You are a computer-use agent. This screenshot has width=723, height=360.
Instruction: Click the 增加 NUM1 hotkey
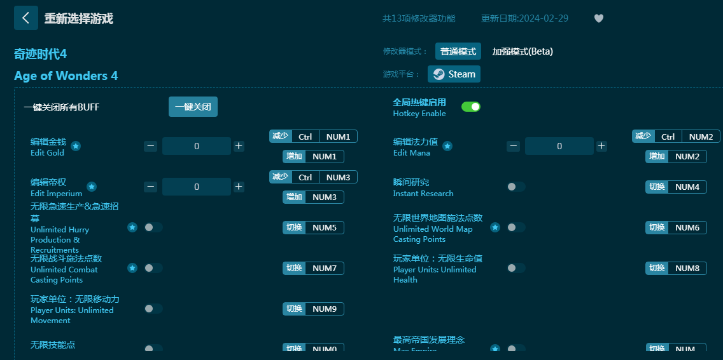click(x=314, y=156)
